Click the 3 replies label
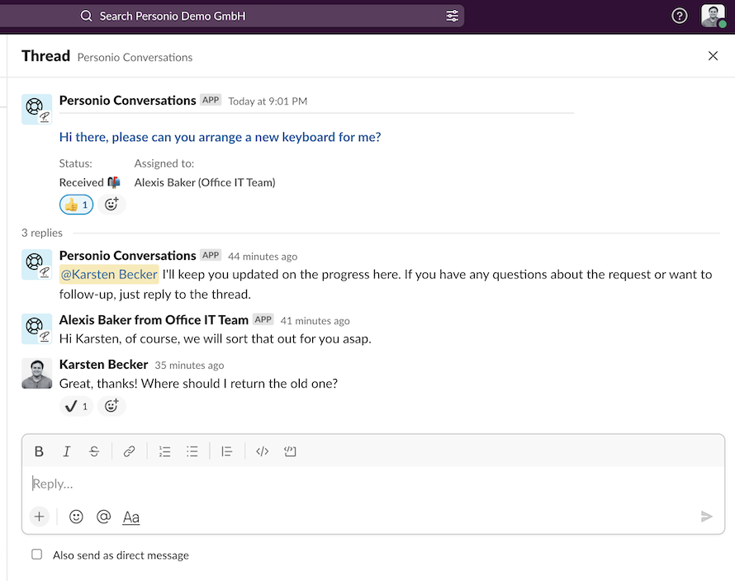Viewport: 735px width, 581px height. pos(42,233)
